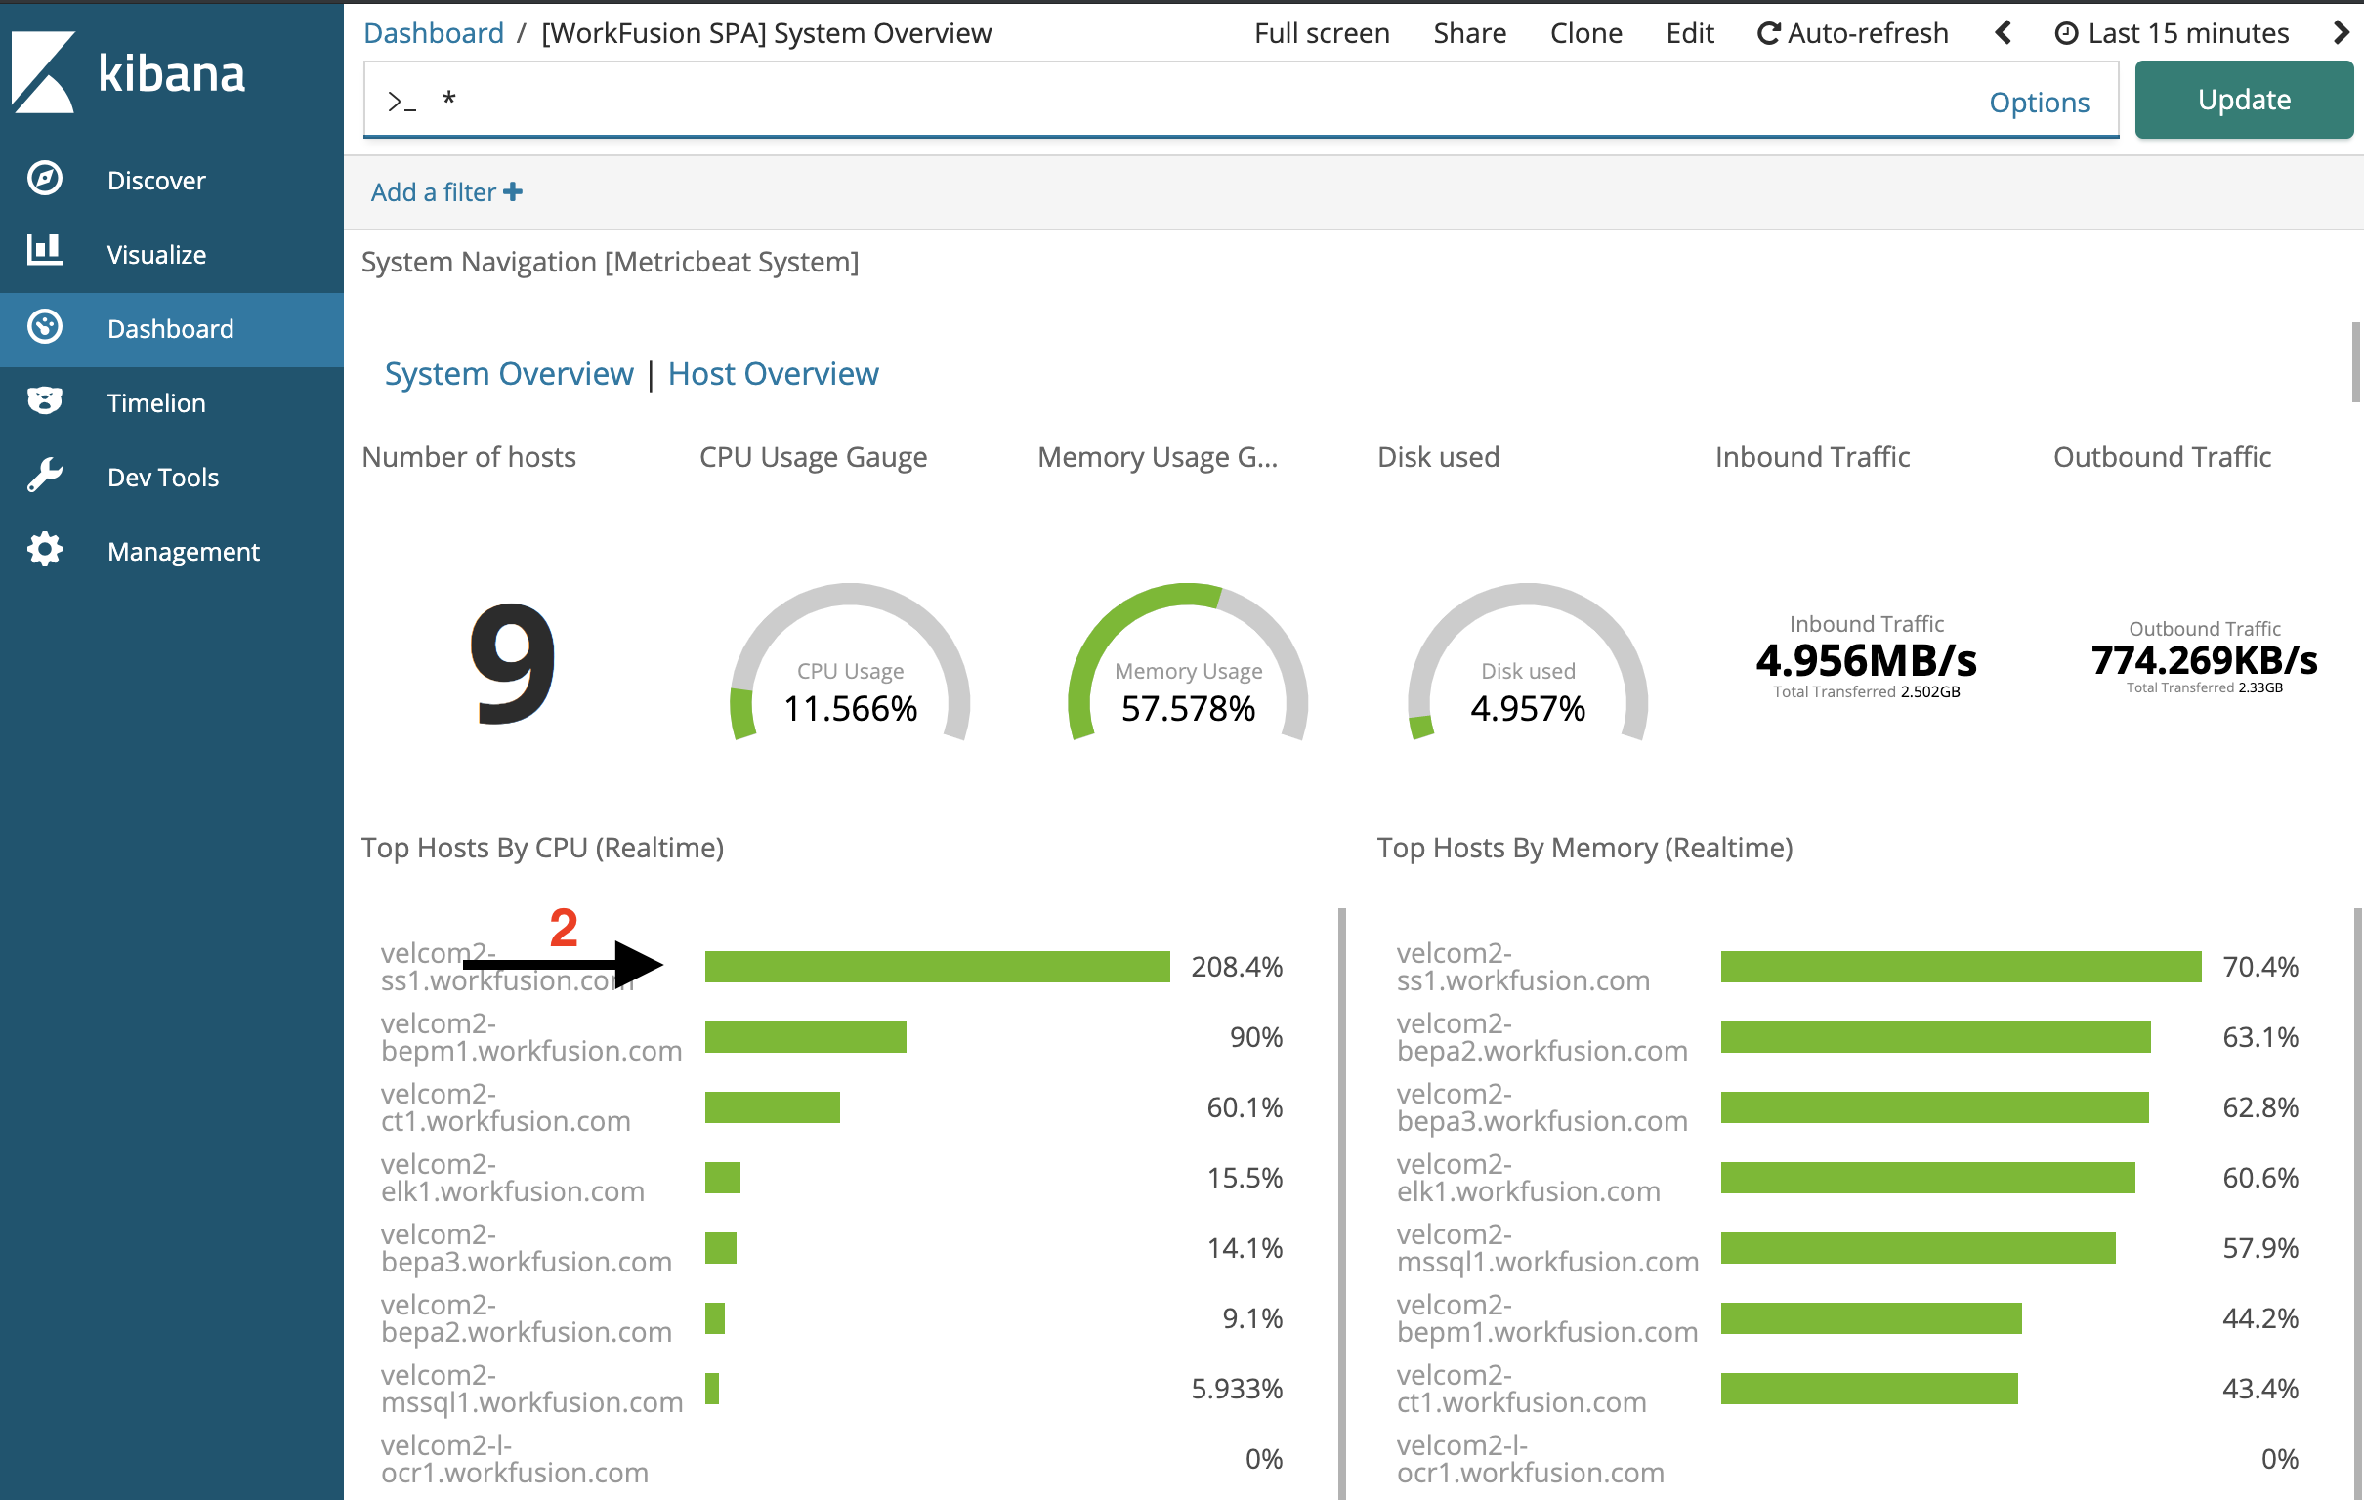
Task: Click velcom2-elk1.workfusion.com in the CPU list
Action: tap(513, 1178)
